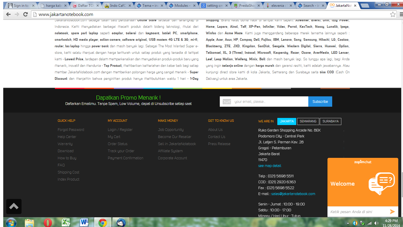The width and height of the screenshot is (403, 227).
Task: Open Excel from the taskbar
Action: 65,223
